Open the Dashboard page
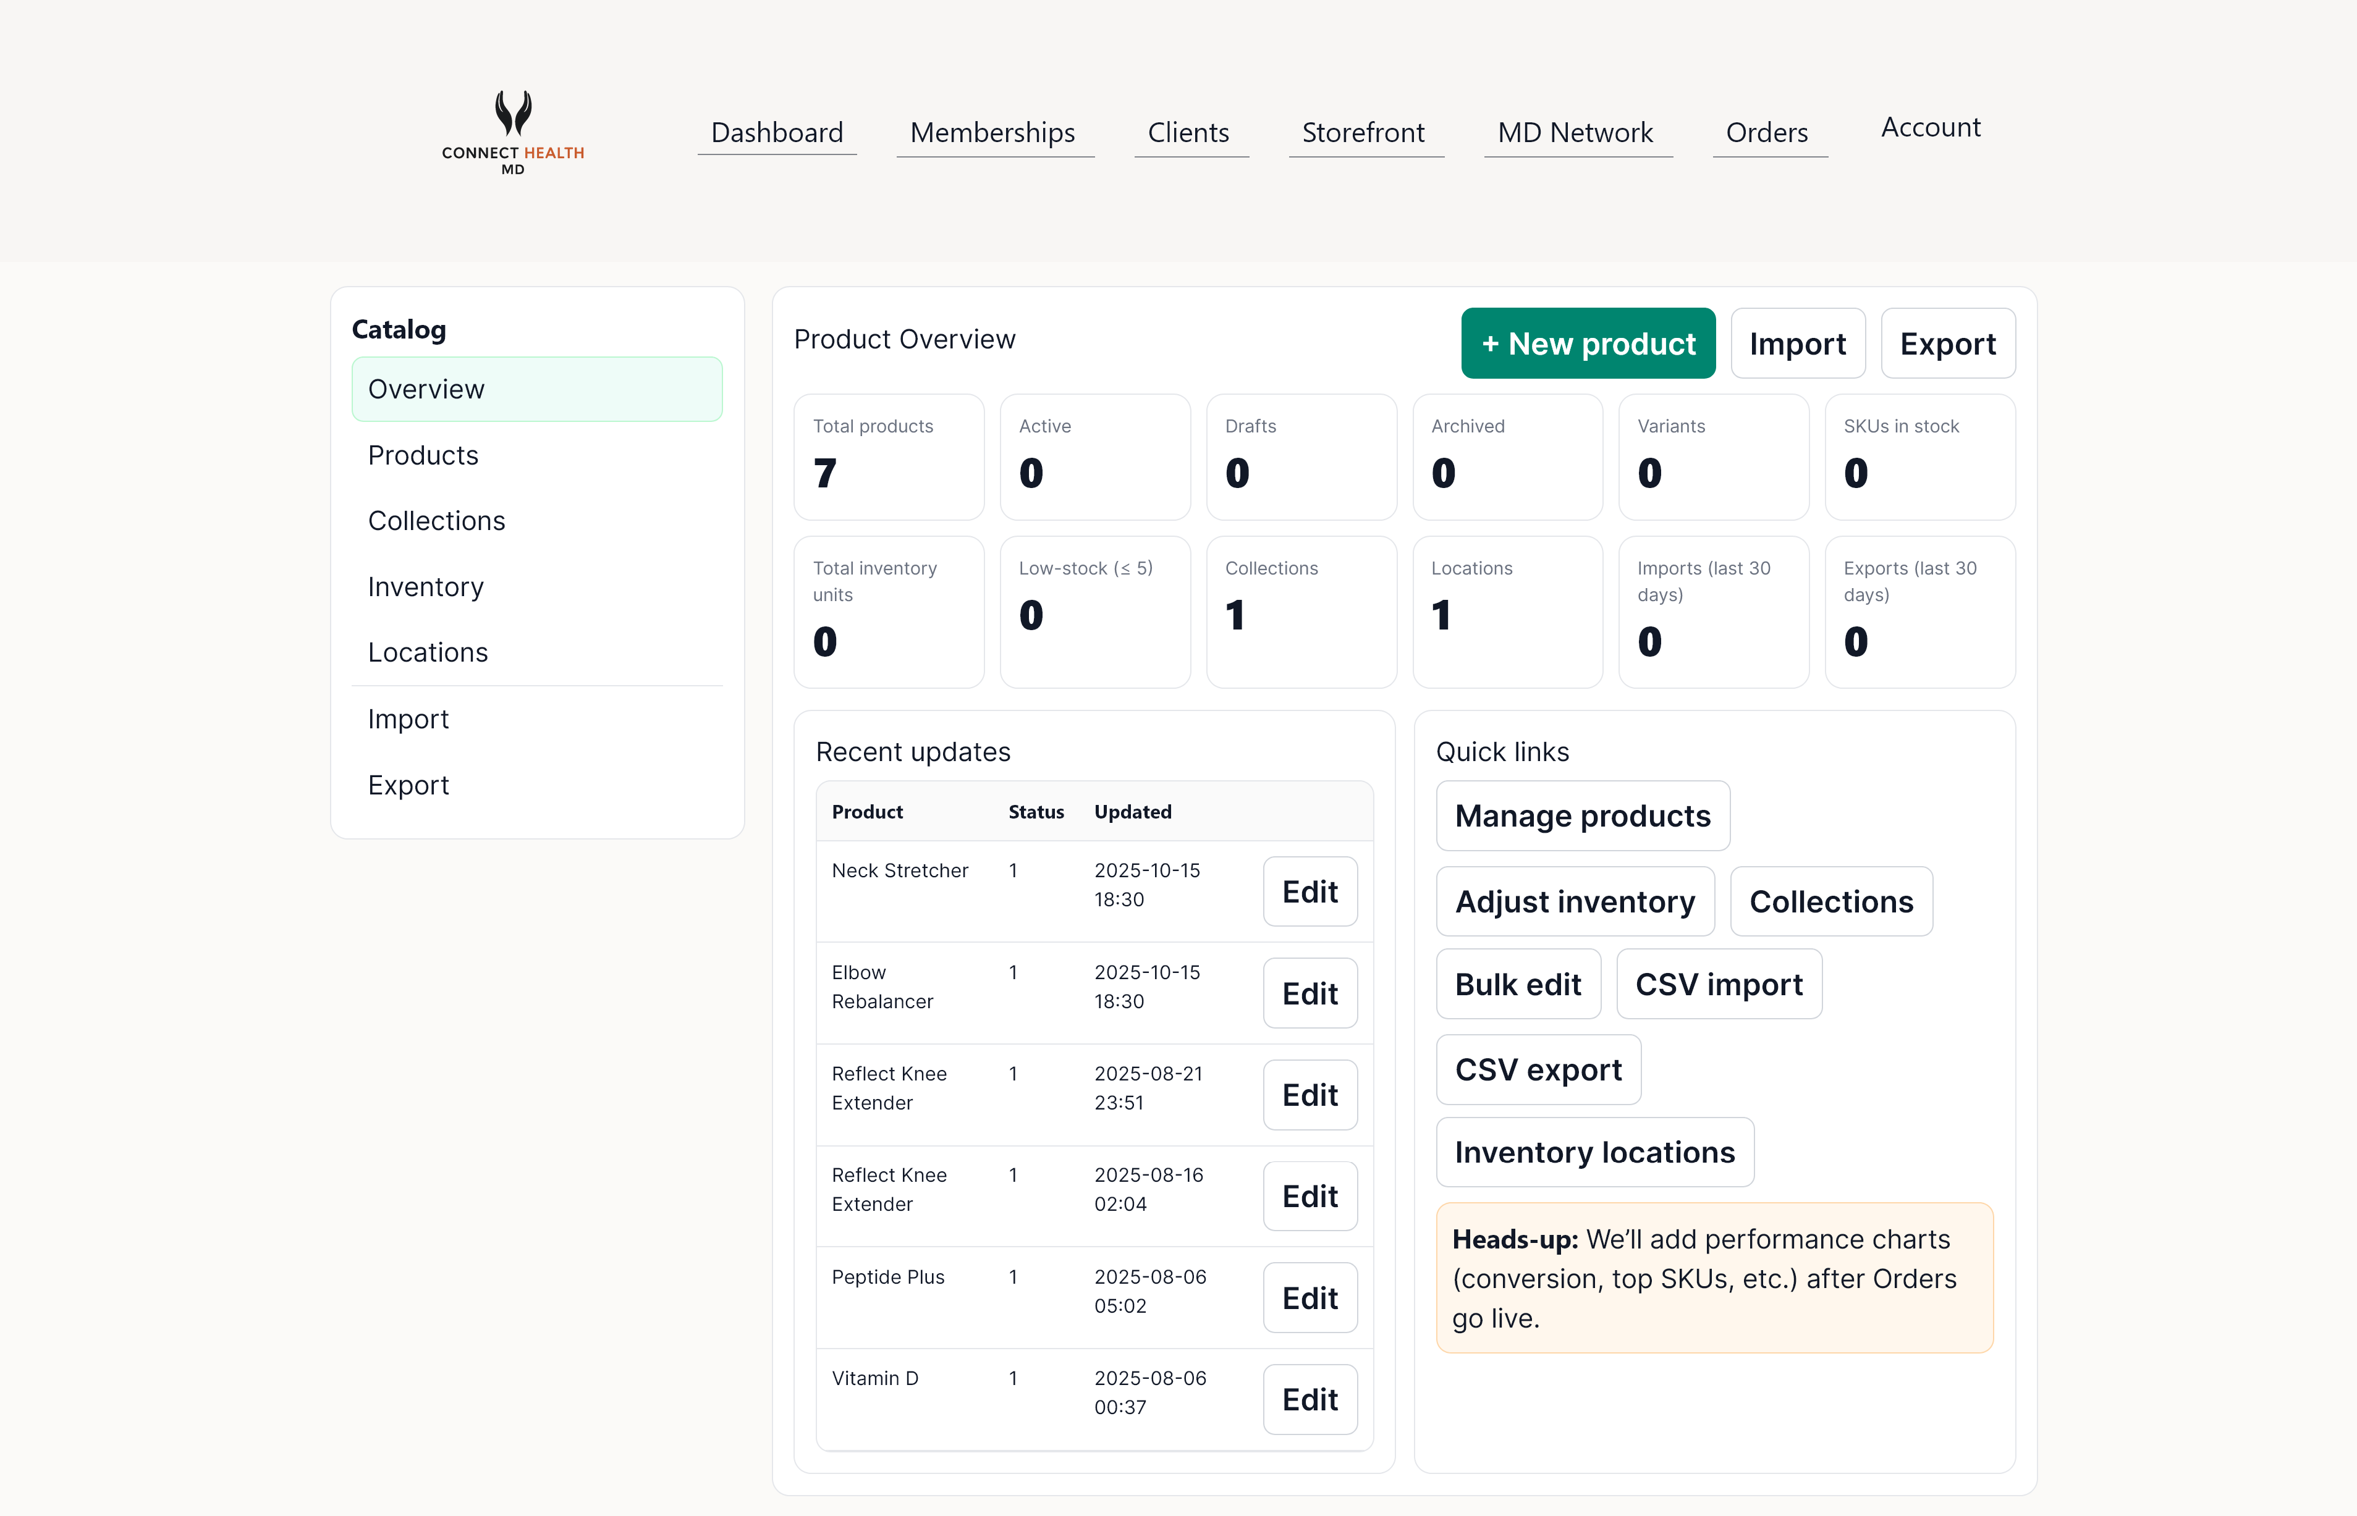Viewport: 2357px width, 1516px height. point(777,132)
